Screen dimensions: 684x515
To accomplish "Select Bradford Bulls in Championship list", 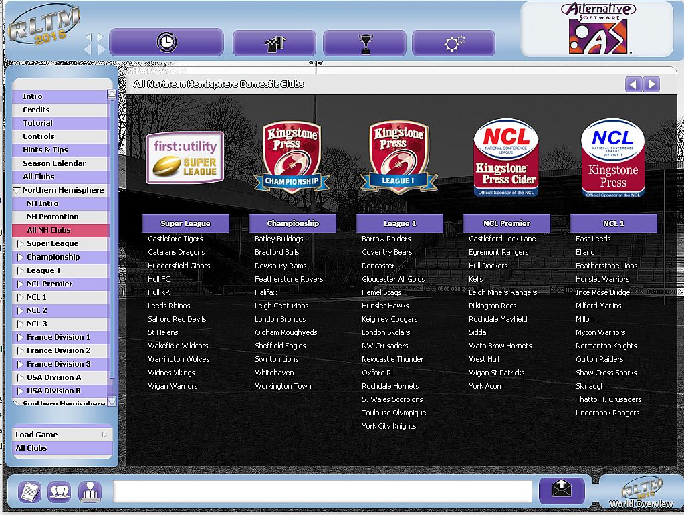I will coord(277,252).
